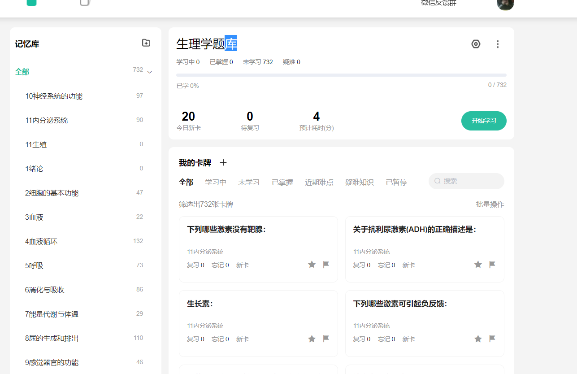Click the user avatar in the header
The image size is (577, 374).
tap(505, 4)
